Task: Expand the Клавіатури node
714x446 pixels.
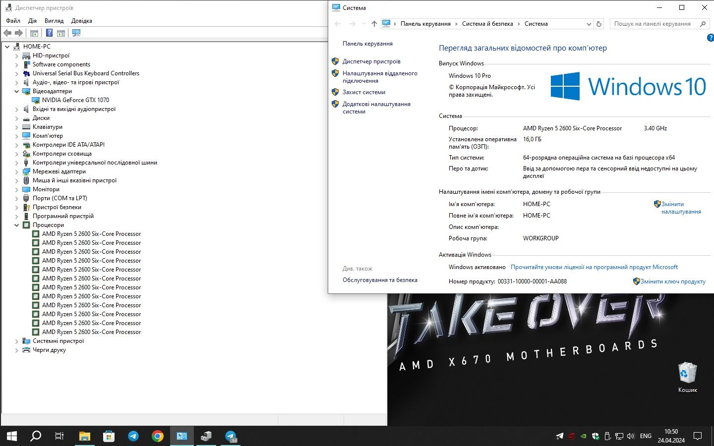Action: tap(16, 127)
